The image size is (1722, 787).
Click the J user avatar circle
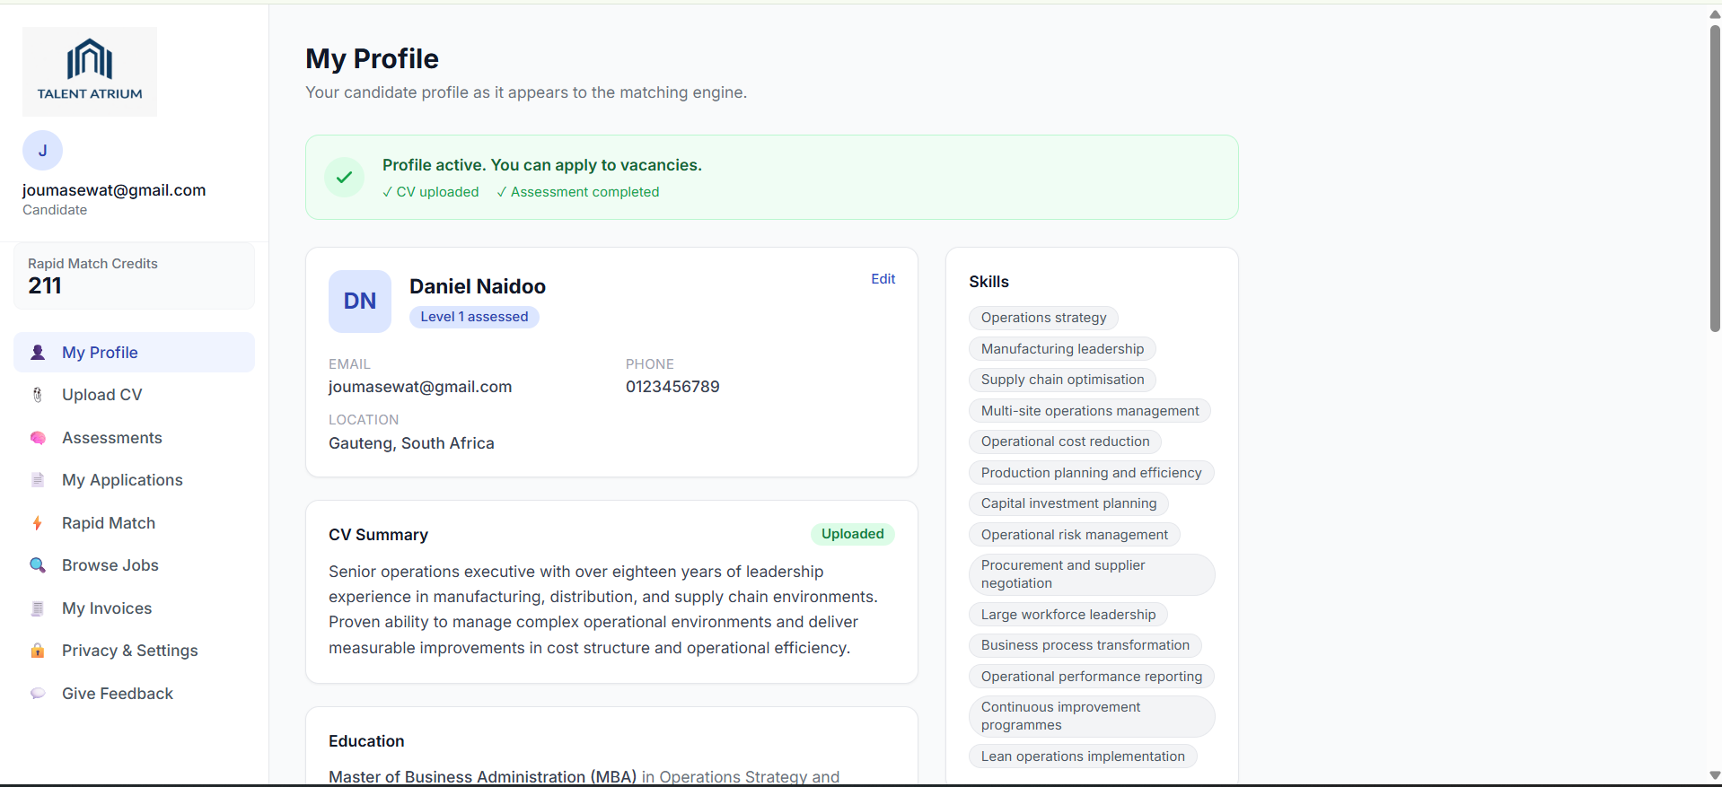[42, 151]
